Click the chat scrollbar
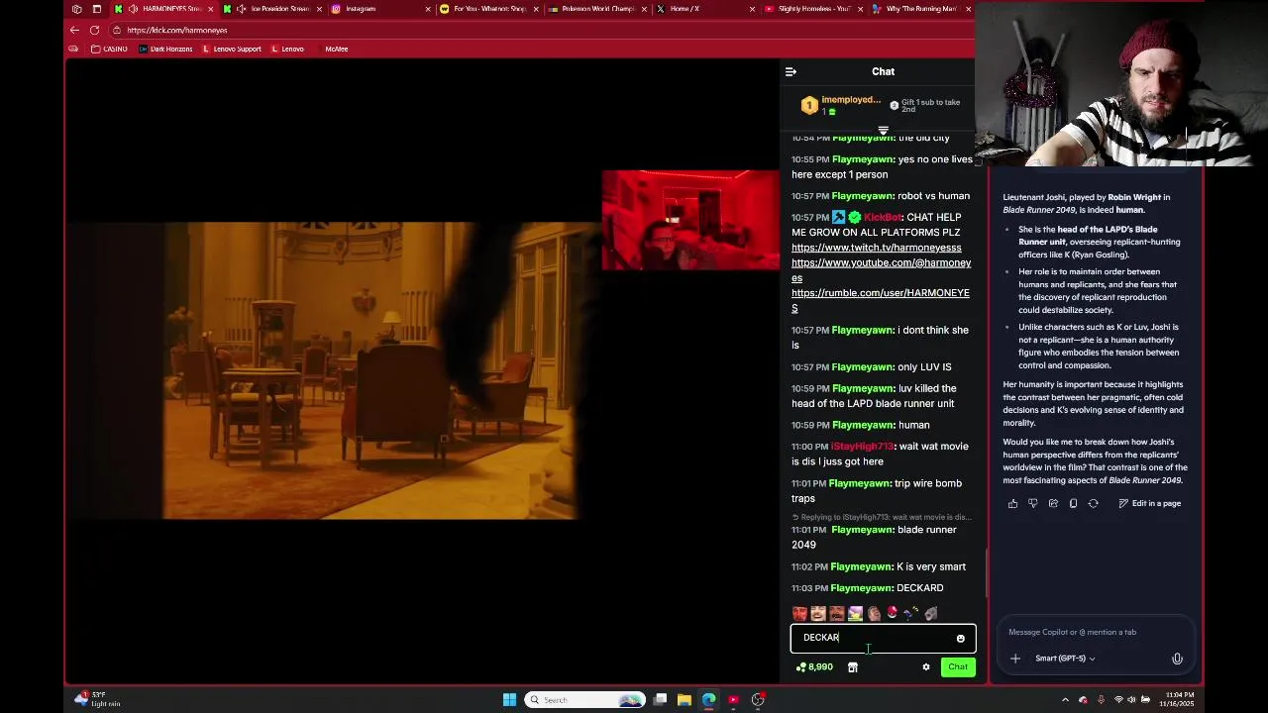 986,574
